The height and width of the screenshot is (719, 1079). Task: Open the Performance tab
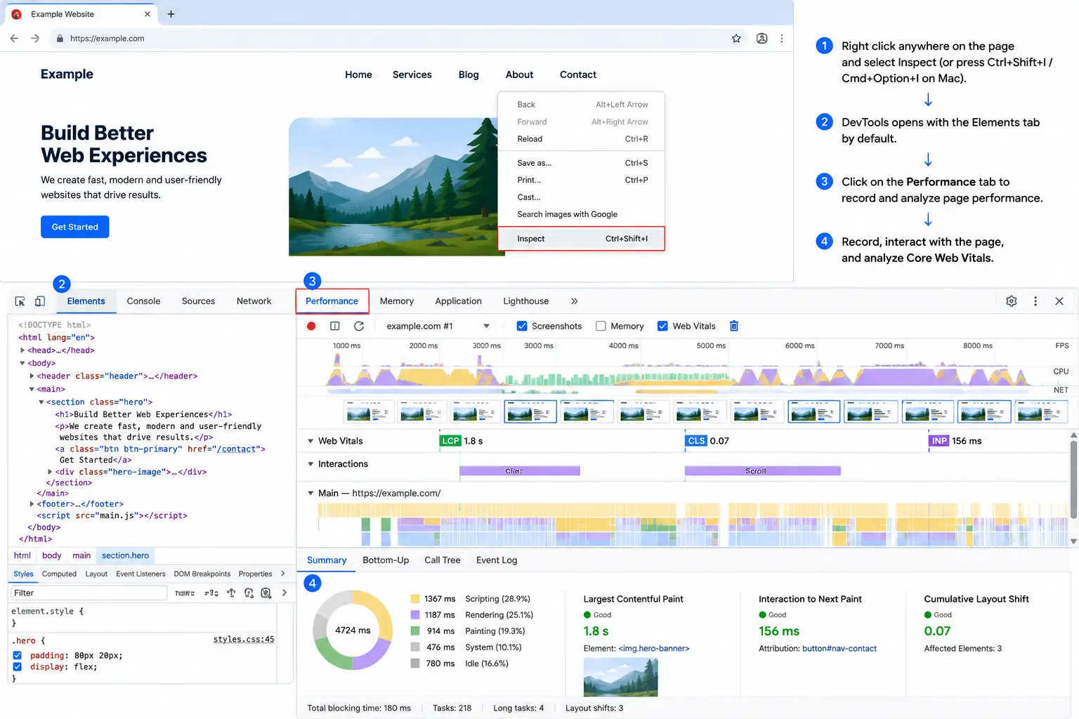332,301
